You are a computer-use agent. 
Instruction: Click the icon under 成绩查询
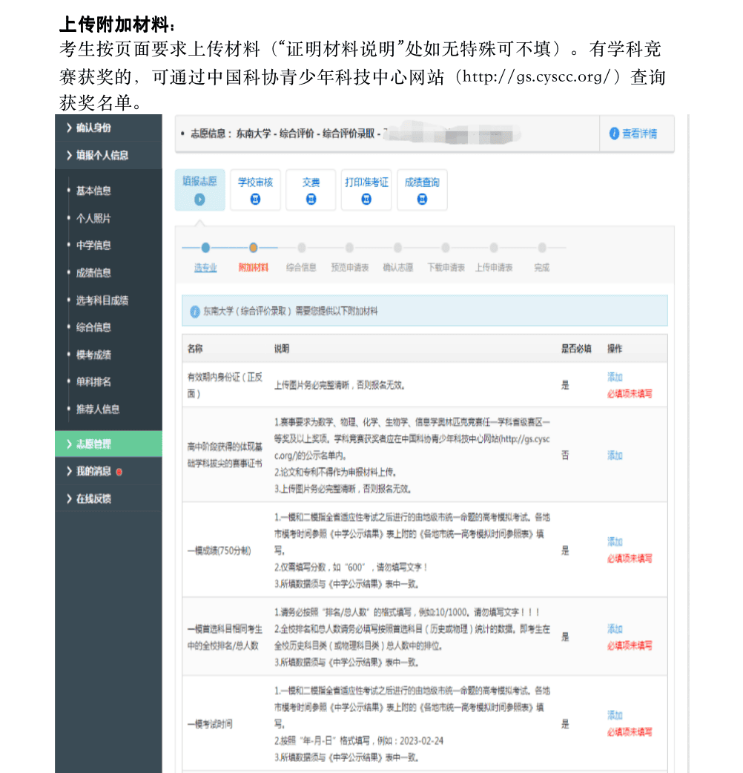[422, 199]
